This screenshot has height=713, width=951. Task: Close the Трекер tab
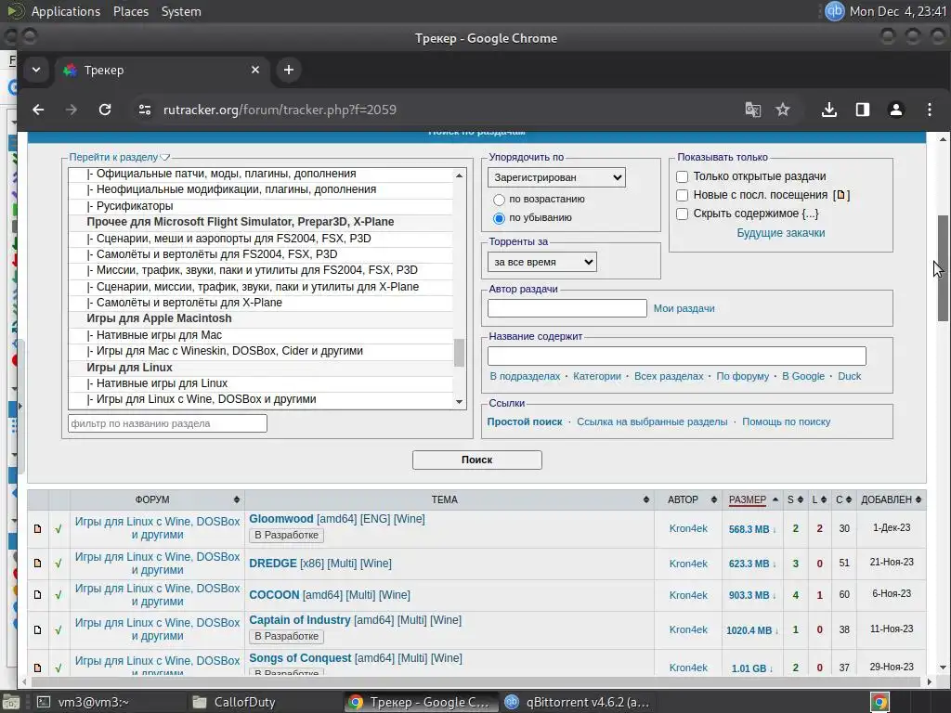255,70
